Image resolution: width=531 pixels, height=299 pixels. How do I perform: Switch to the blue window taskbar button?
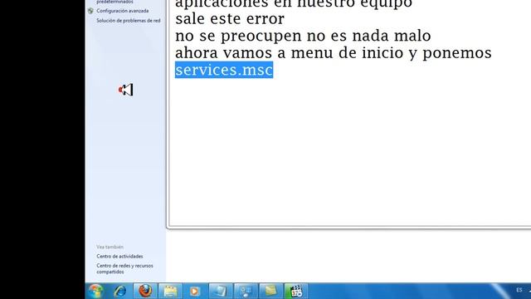click(x=221, y=291)
